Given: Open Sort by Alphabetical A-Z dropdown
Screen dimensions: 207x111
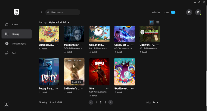Looking at the screenshot, I should click(59, 22).
